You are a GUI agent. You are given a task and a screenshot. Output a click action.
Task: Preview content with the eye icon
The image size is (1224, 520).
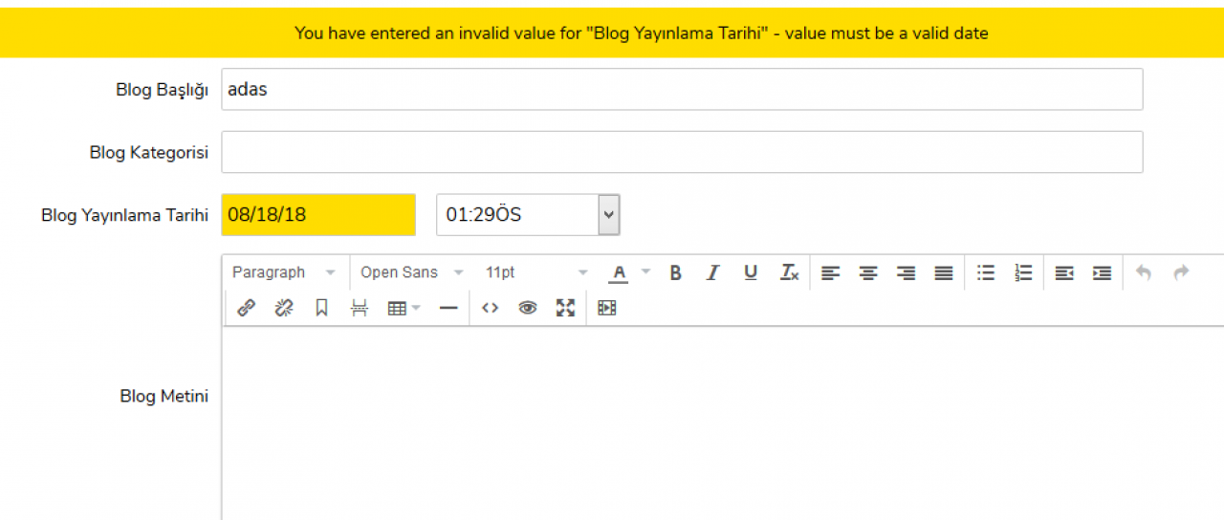tap(528, 308)
